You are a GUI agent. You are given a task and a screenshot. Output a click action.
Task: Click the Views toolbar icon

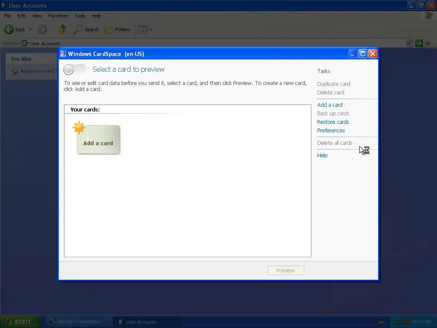point(143,29)
